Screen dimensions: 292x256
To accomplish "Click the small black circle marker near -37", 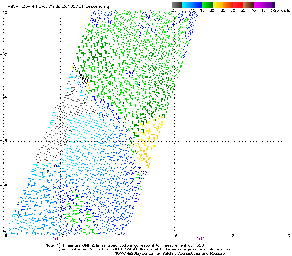I will (56, 166).
